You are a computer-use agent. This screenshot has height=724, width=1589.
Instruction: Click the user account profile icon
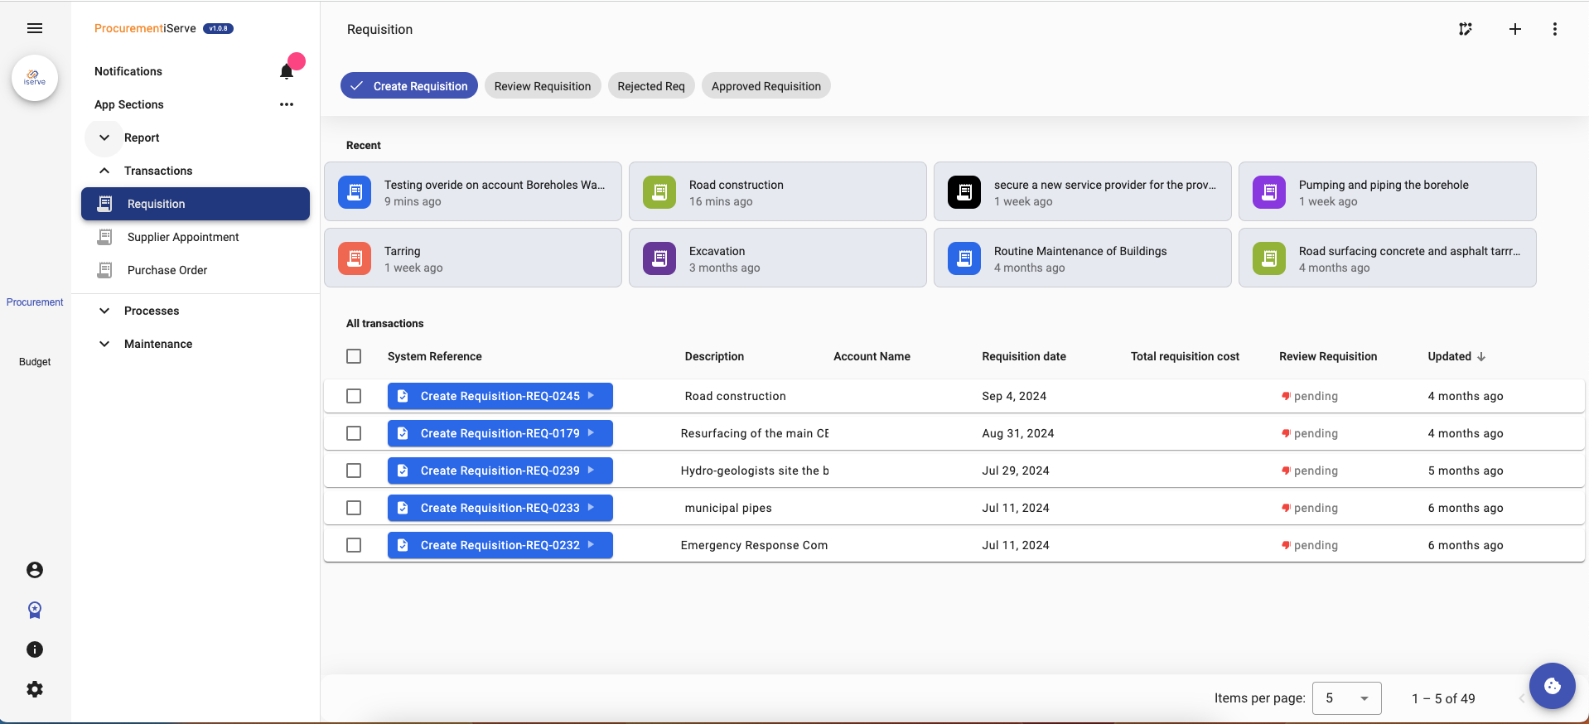[35, 570]
